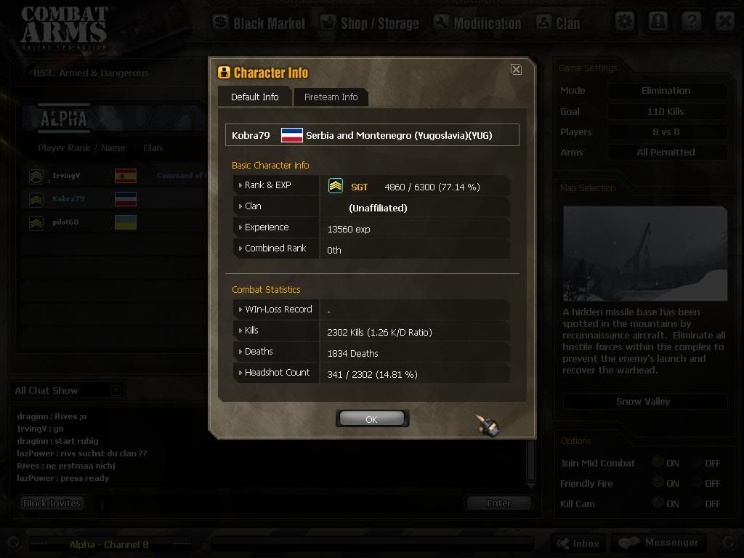Set Friendly Fire to OFF
Screen dimensions: 744x558
click(x=697, y=482)
